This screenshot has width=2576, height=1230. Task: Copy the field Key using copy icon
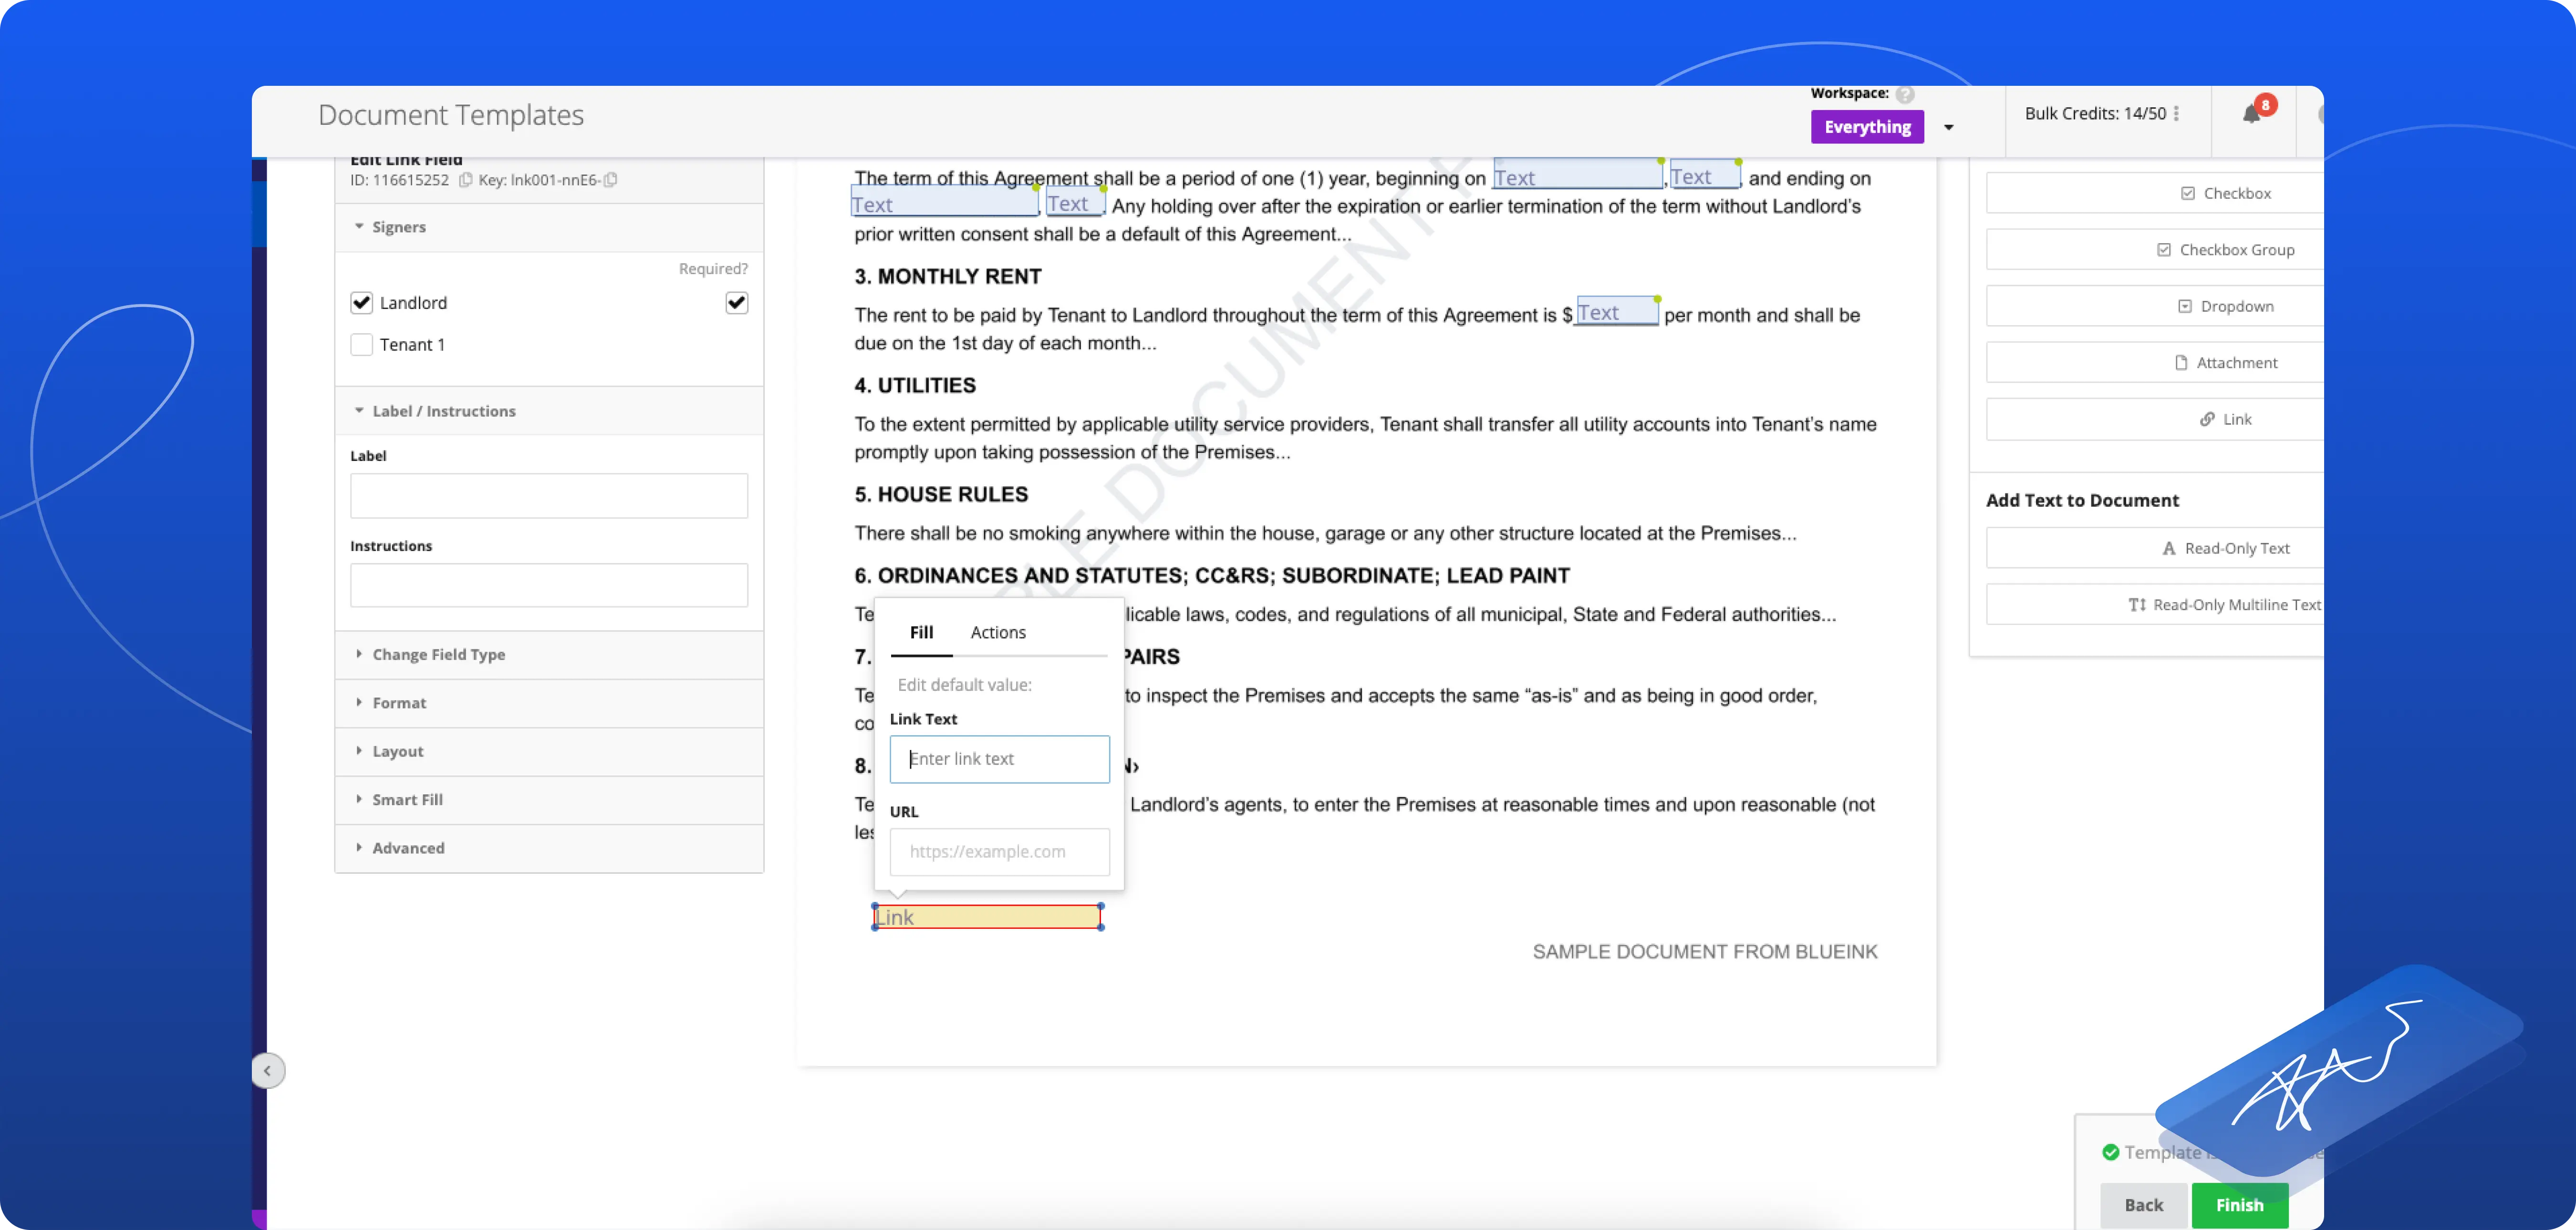coord(611,180)
